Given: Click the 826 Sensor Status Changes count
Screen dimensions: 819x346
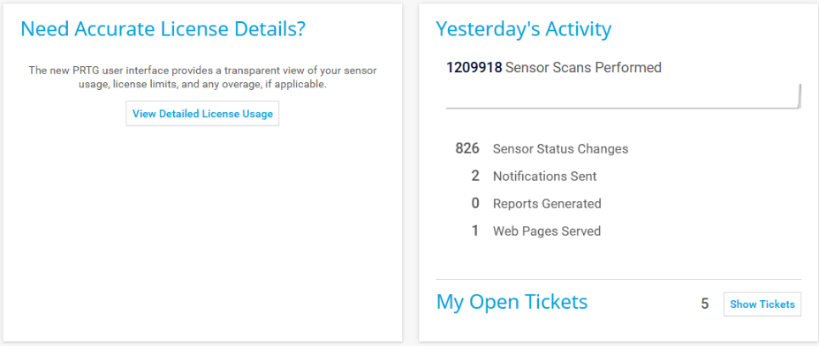Looking at the screenshot, I should tap(467, 149).
